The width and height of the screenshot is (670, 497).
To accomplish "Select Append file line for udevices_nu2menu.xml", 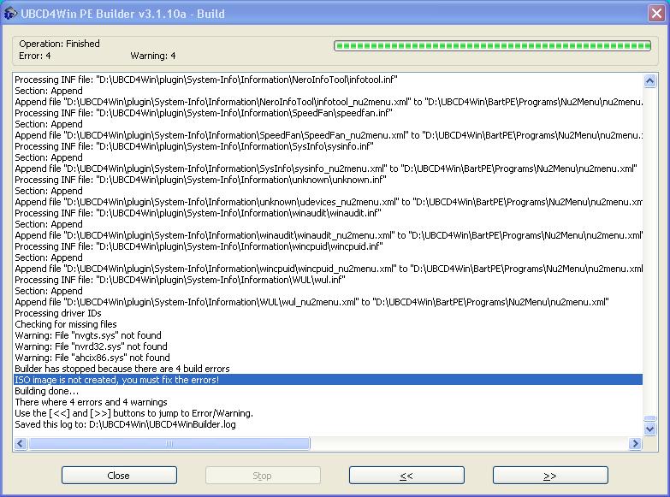I will click(x=329, y=202).
